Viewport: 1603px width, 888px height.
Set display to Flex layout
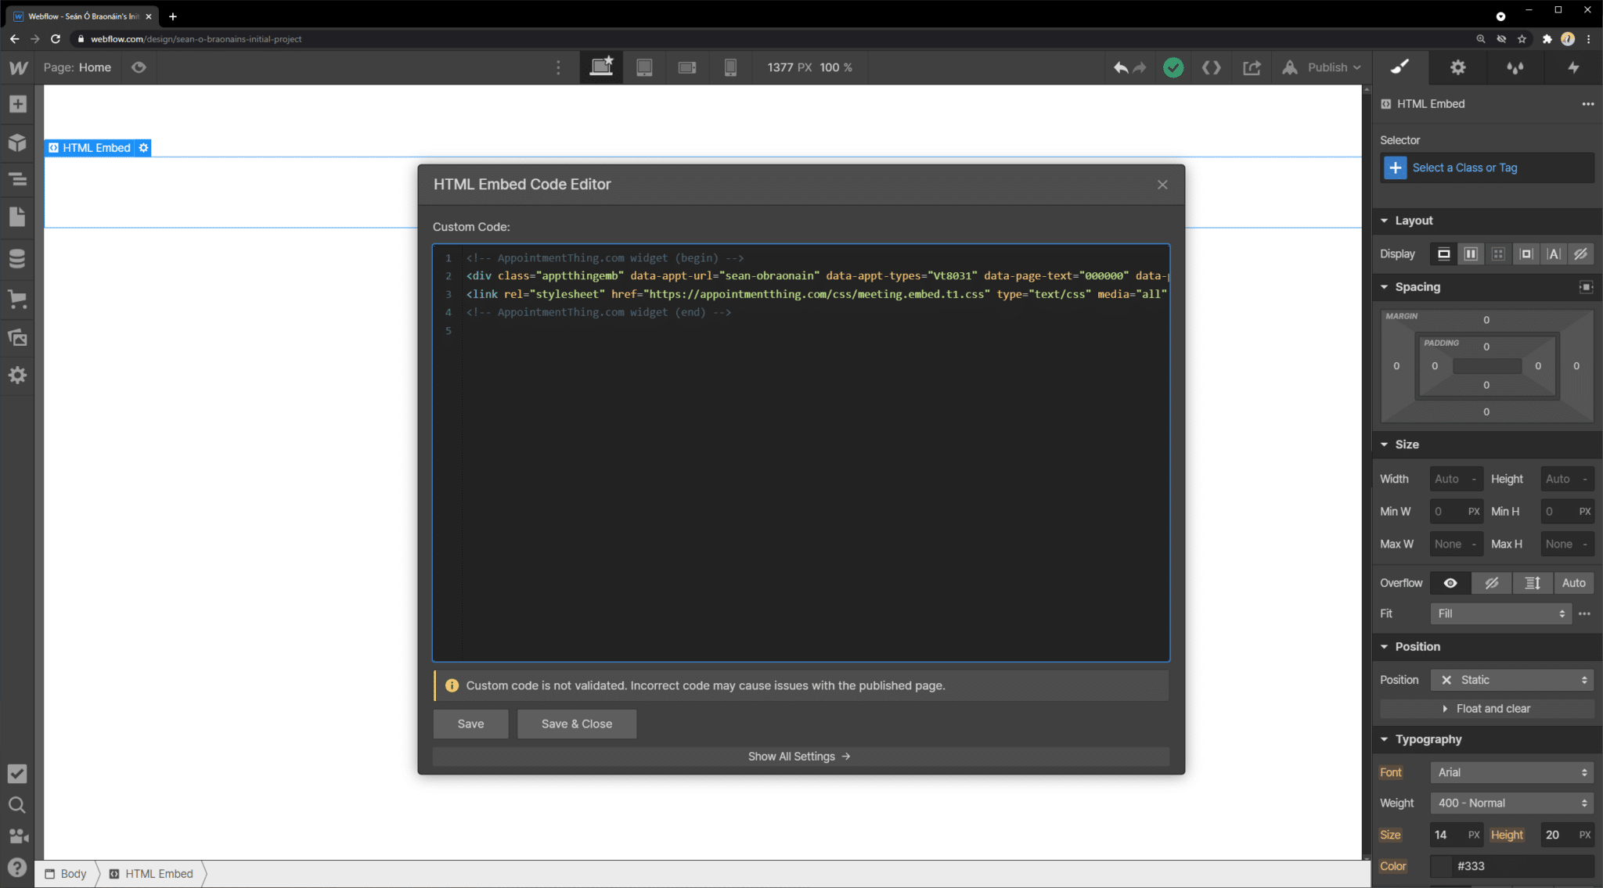(1471, 253)
